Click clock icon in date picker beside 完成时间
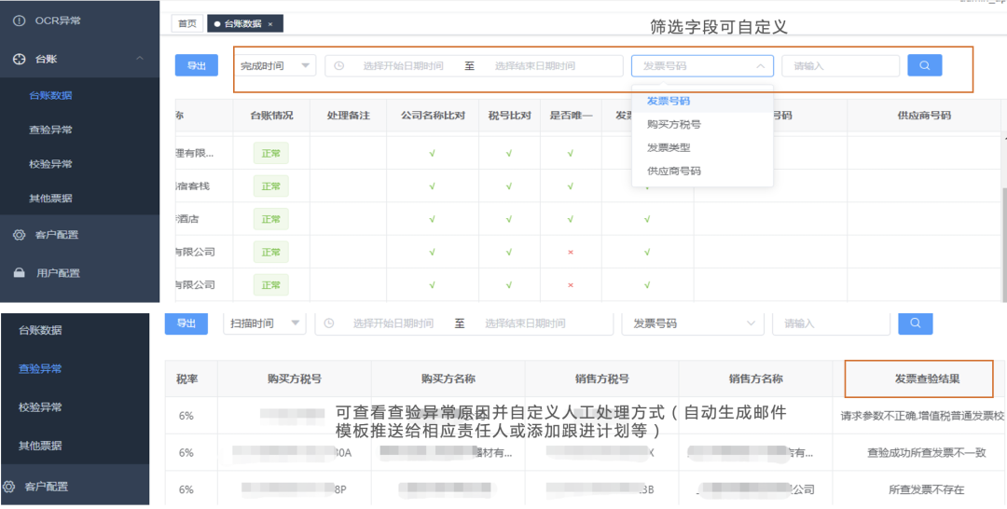Viewport: 1007px width, 509px height. click(339, 66)
